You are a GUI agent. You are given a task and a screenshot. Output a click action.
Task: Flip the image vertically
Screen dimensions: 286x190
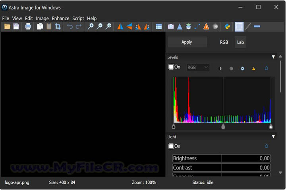(129, 27)
